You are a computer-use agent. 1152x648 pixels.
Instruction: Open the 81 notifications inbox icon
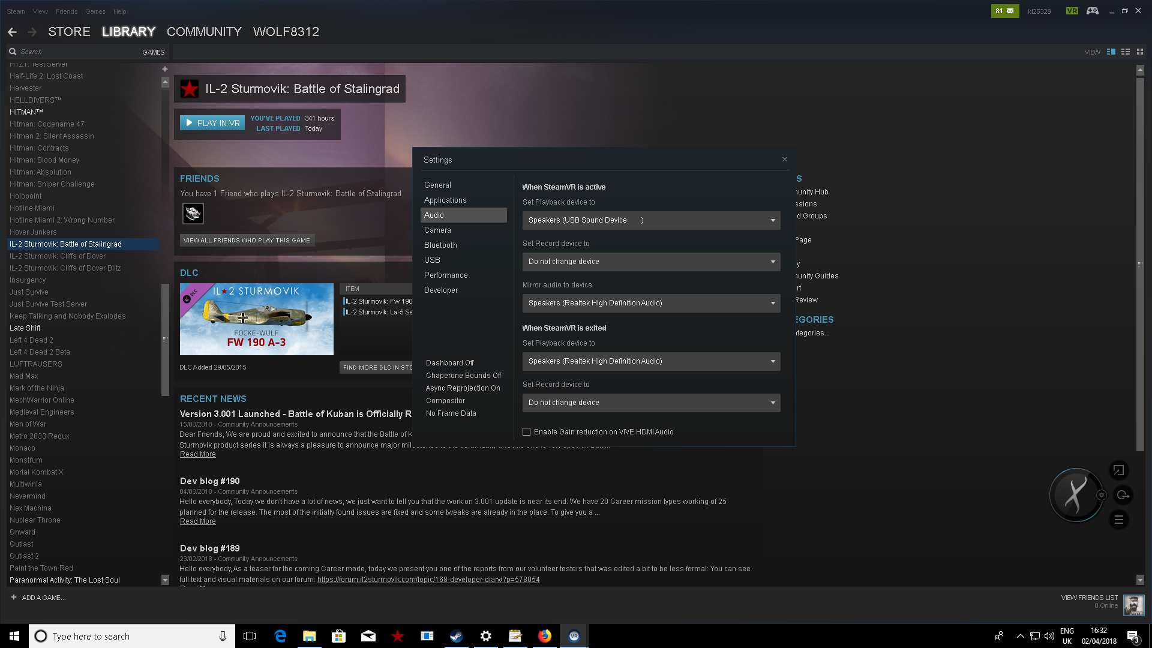pos(1004,11)
